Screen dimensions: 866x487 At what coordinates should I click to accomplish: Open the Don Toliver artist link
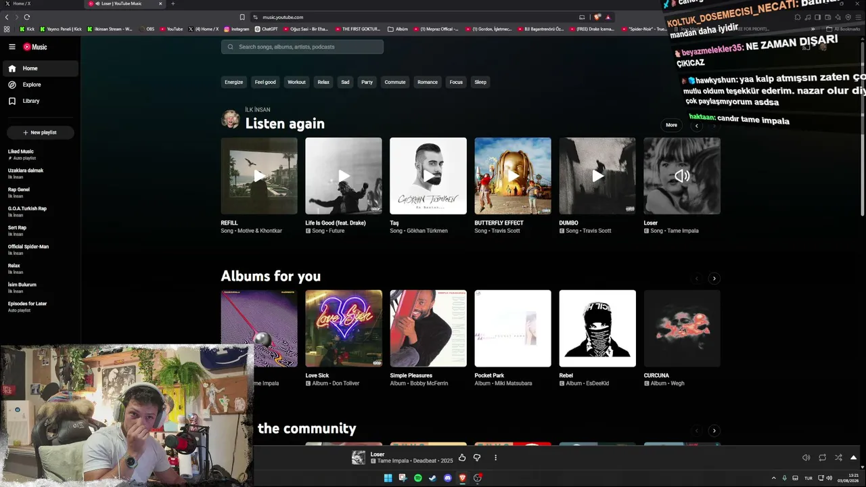point(345,384)
